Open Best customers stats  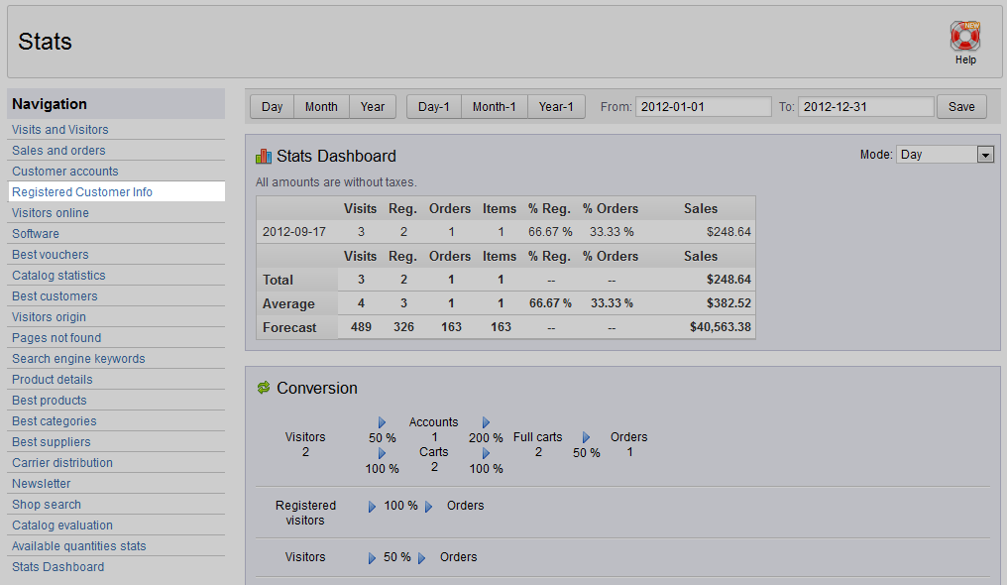coord(55,296)
